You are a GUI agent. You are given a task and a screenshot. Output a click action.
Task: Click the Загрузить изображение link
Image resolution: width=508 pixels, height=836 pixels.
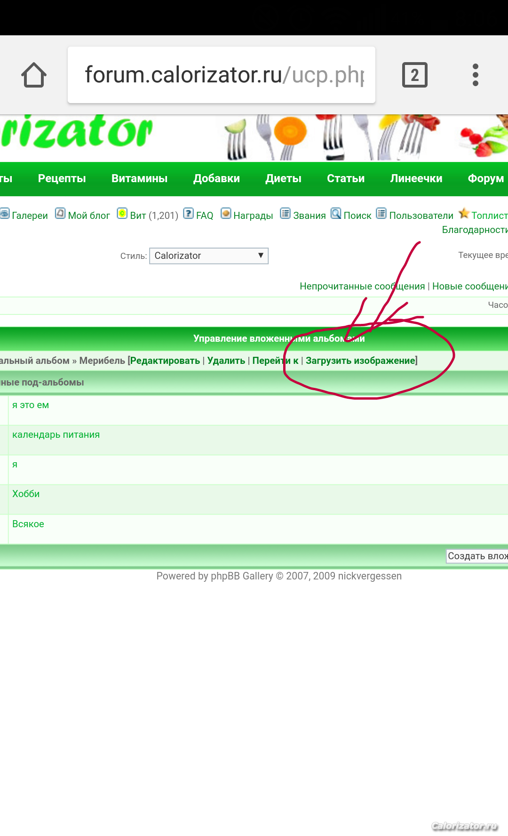click(360, 361)
